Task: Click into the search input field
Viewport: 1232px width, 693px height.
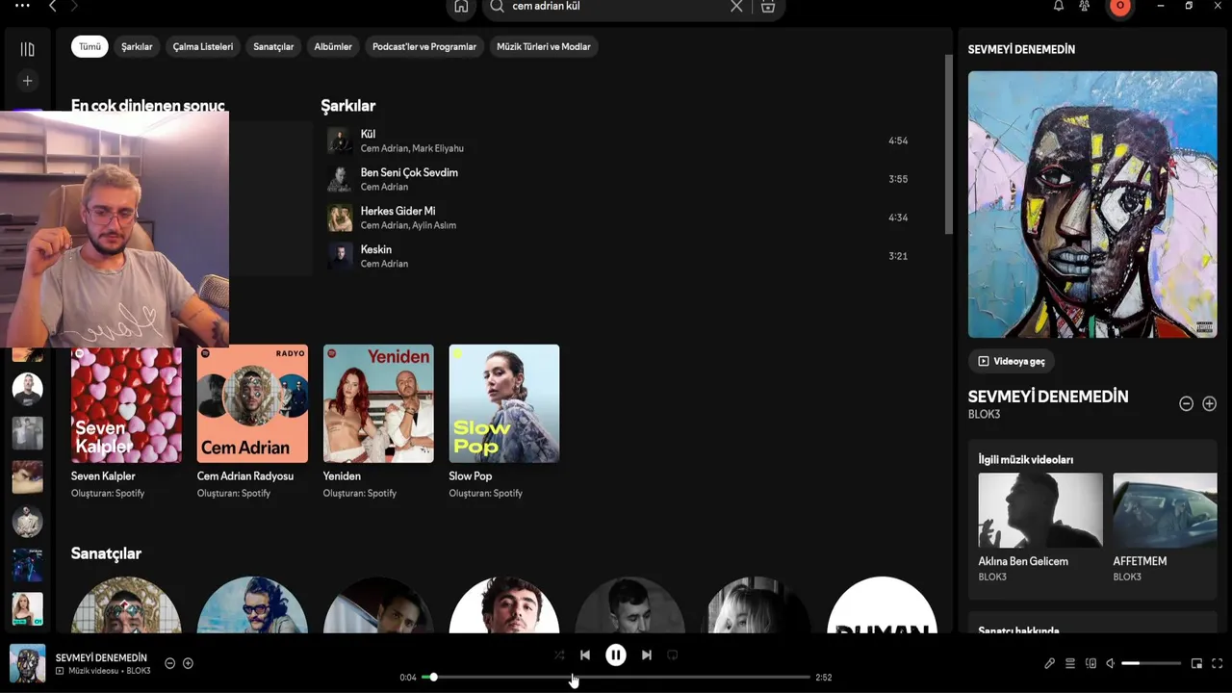Action: pos(616,6)
